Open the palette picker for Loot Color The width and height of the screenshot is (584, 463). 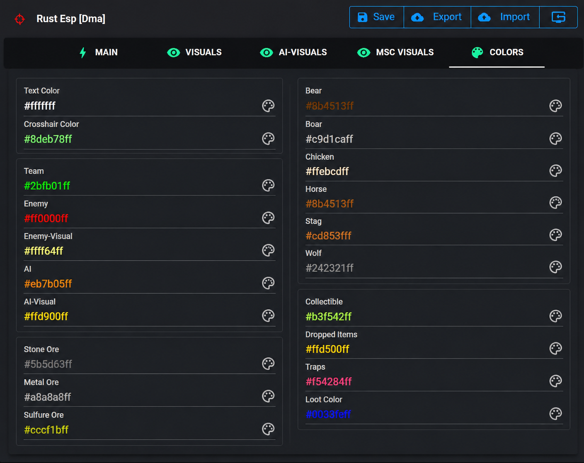point(555,414)
